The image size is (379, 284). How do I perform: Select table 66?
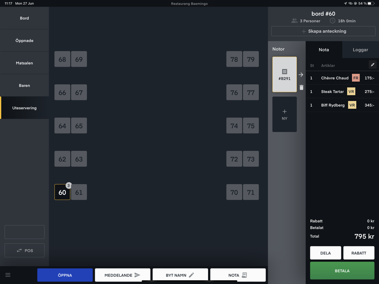click(63, 92)
